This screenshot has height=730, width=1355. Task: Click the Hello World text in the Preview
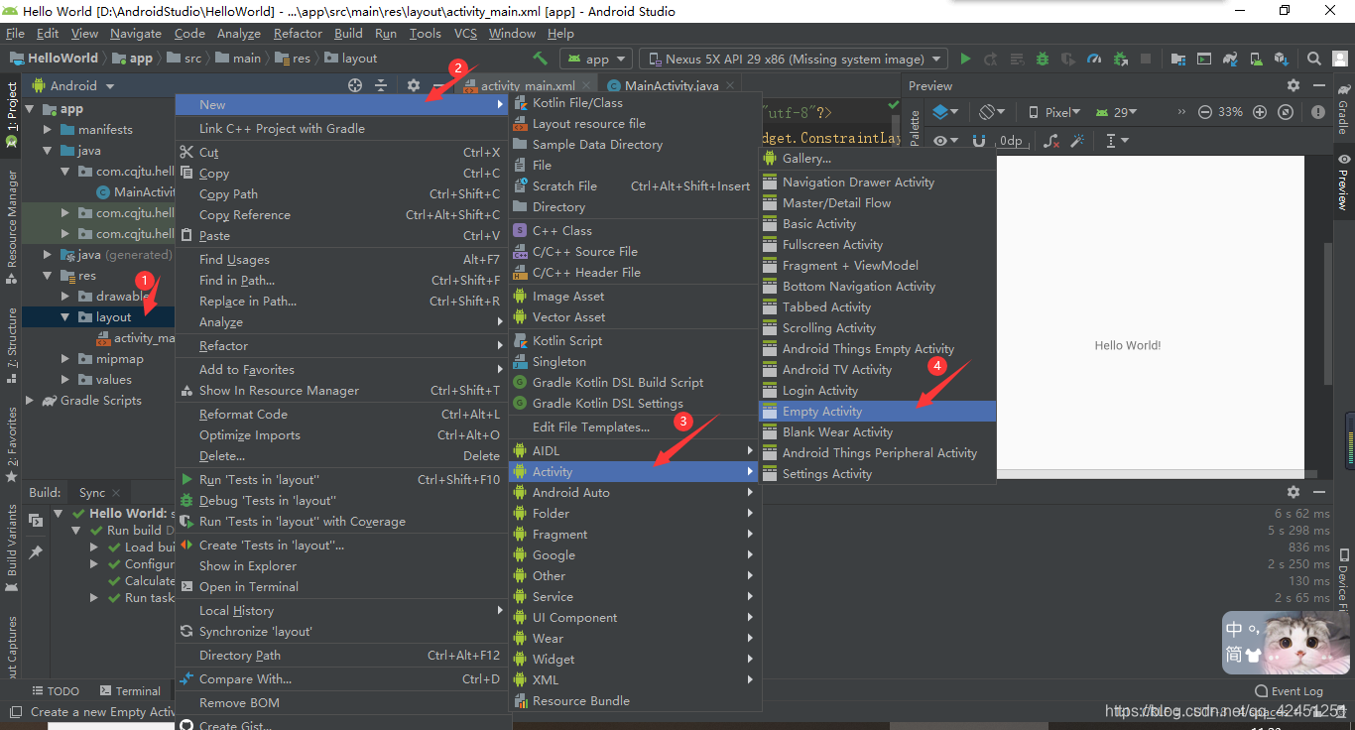coord(1127,346)
